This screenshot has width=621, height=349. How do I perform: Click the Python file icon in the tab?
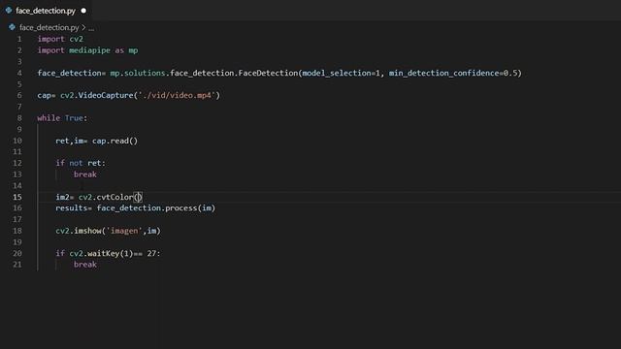tap(9, 11)
